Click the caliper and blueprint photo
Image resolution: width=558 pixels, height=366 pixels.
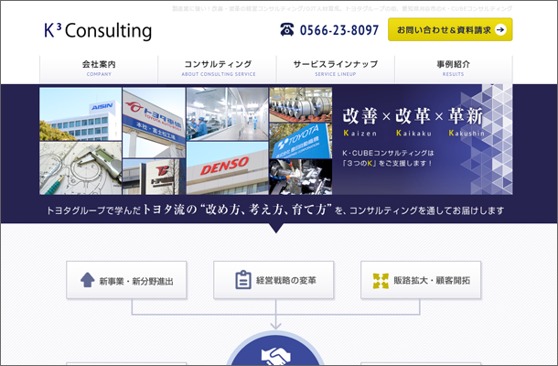(80, 168)
